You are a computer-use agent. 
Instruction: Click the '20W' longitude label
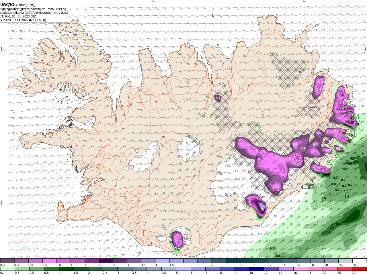coord(153,1)
